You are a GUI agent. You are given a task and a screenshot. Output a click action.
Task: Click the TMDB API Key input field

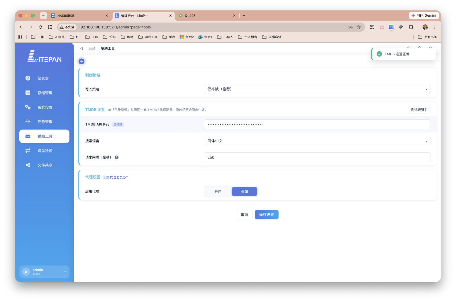(x=317, y=124)
